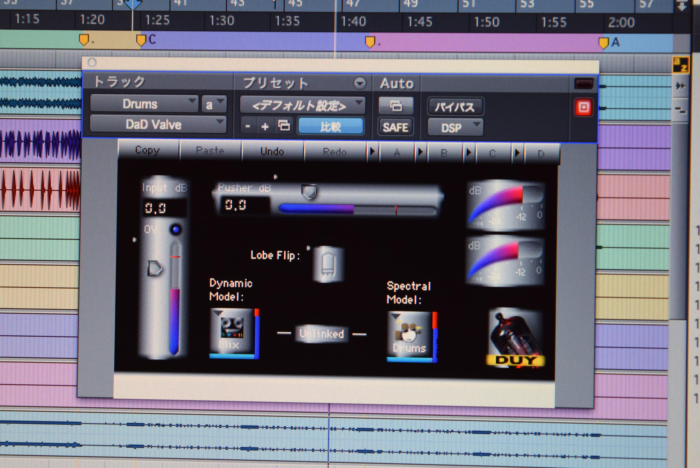Click the 1:30 position on the time ruler
The width and height of the screenshot is (700, 468).
tap(222, 20)
